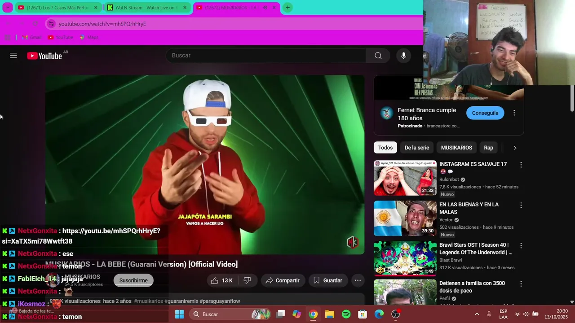Open Task View on taskbar
575x323 pixels.
click(280, 314)
